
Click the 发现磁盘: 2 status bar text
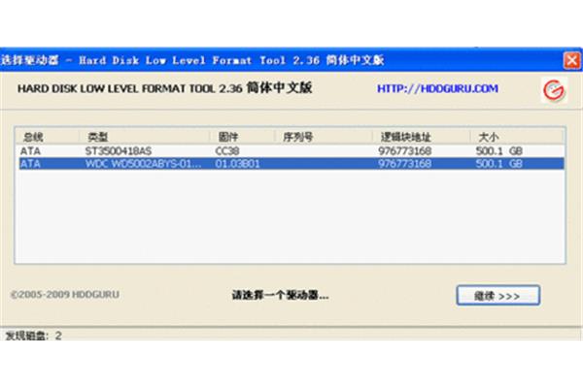(33, 336)
